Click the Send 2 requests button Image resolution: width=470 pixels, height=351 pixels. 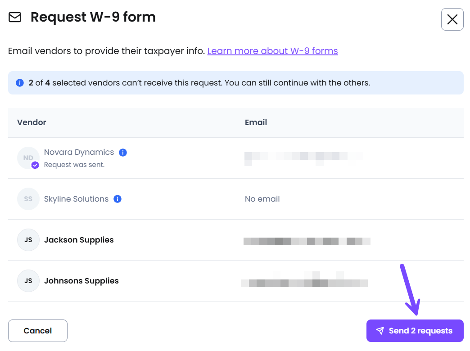tap(415, 331)
